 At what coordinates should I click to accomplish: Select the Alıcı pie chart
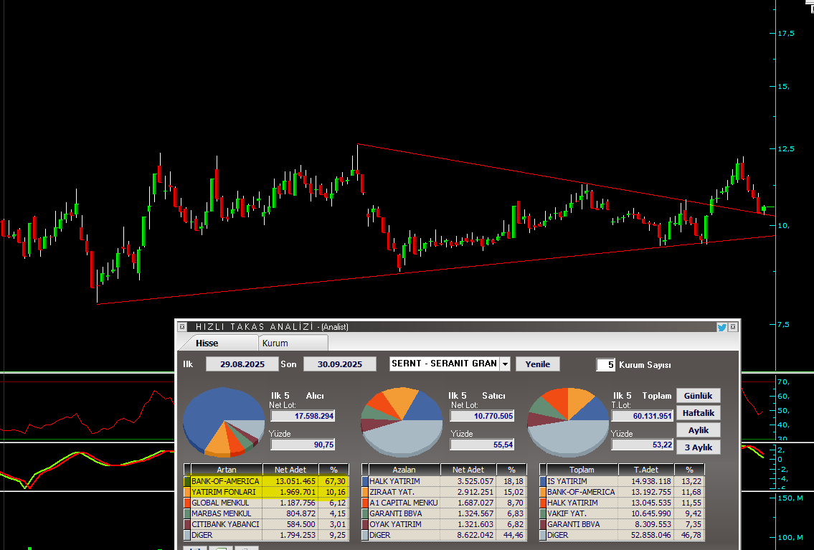tap(223, 421)
